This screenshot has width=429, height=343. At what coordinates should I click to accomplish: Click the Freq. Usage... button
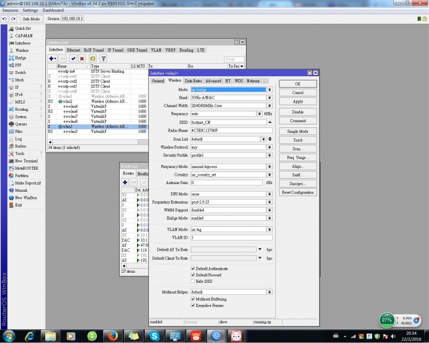point(298,158)
